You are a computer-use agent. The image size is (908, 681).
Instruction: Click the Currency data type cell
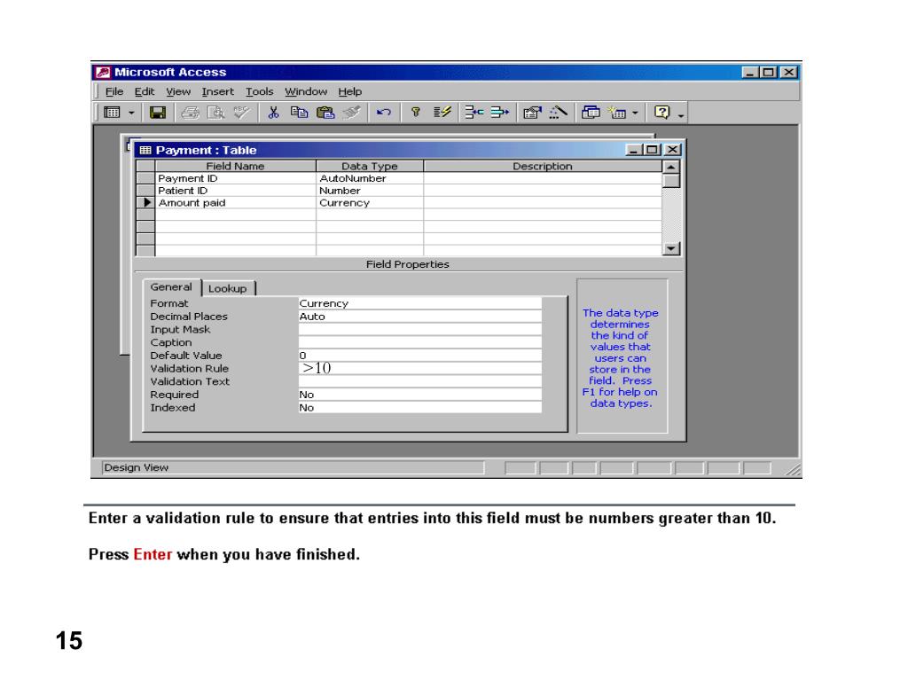[370, 203]
